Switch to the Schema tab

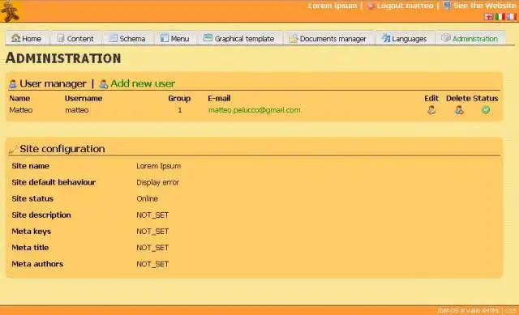128,38
